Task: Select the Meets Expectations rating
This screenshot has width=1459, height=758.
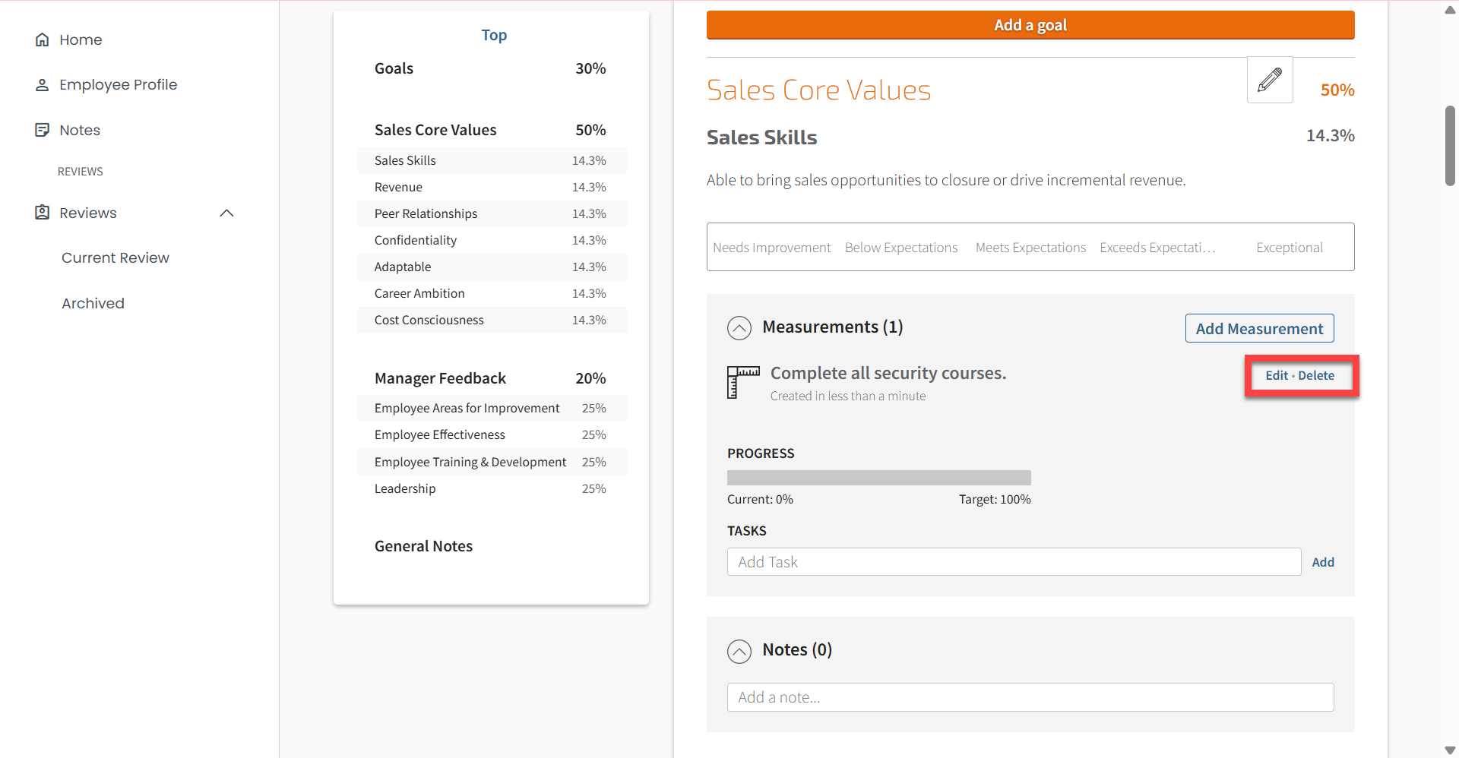Action: pos(1030,248)
